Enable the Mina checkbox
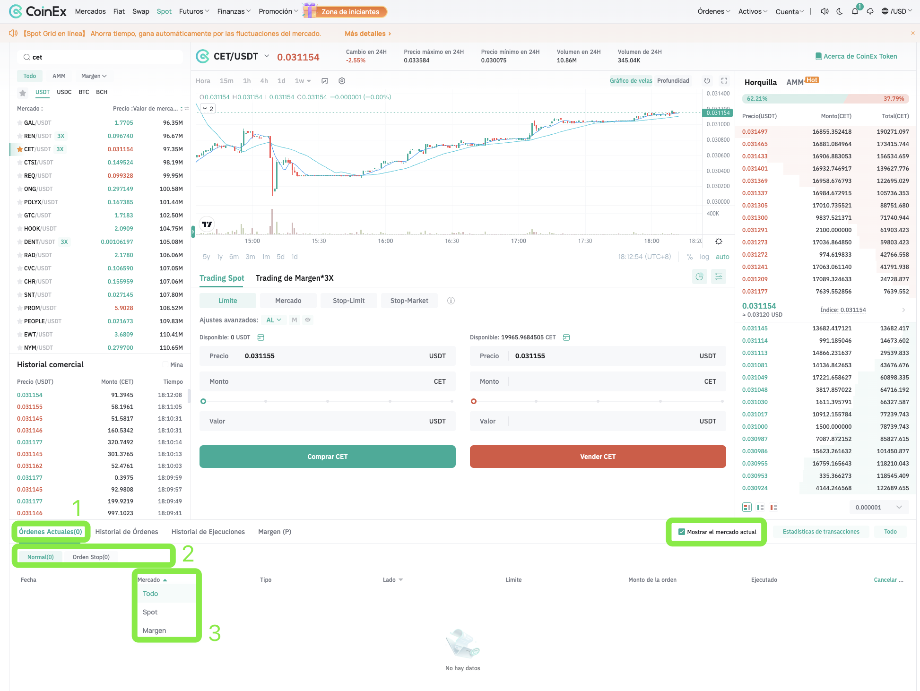The height and width of the screenshot is (691, 920). [165, 364]
